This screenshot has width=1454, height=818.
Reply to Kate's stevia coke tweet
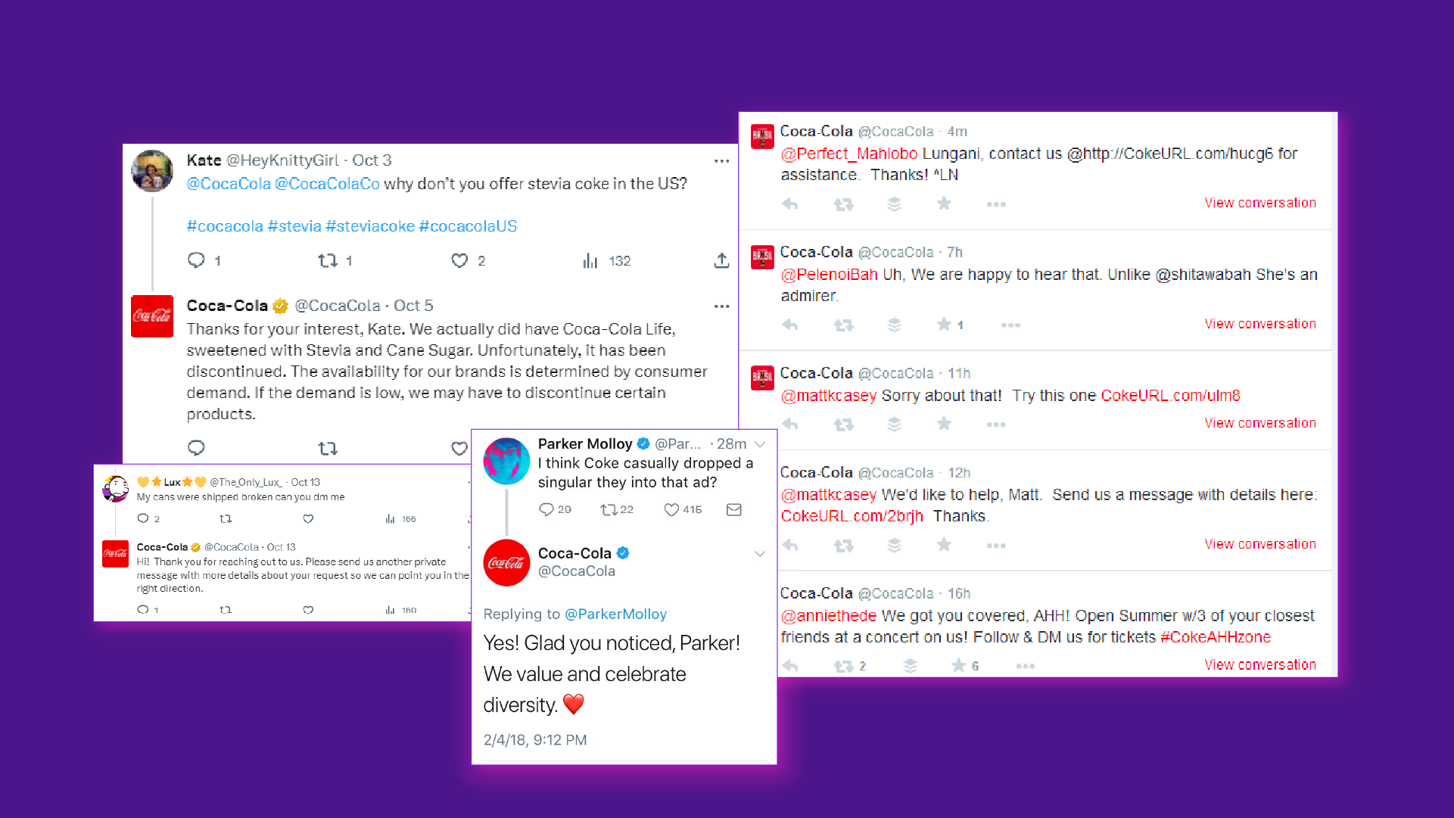(x=197, y=260)
